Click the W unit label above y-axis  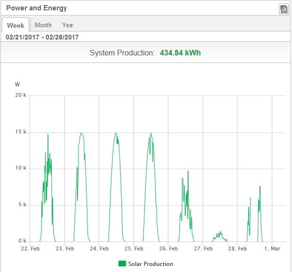(x=17, y=85)
